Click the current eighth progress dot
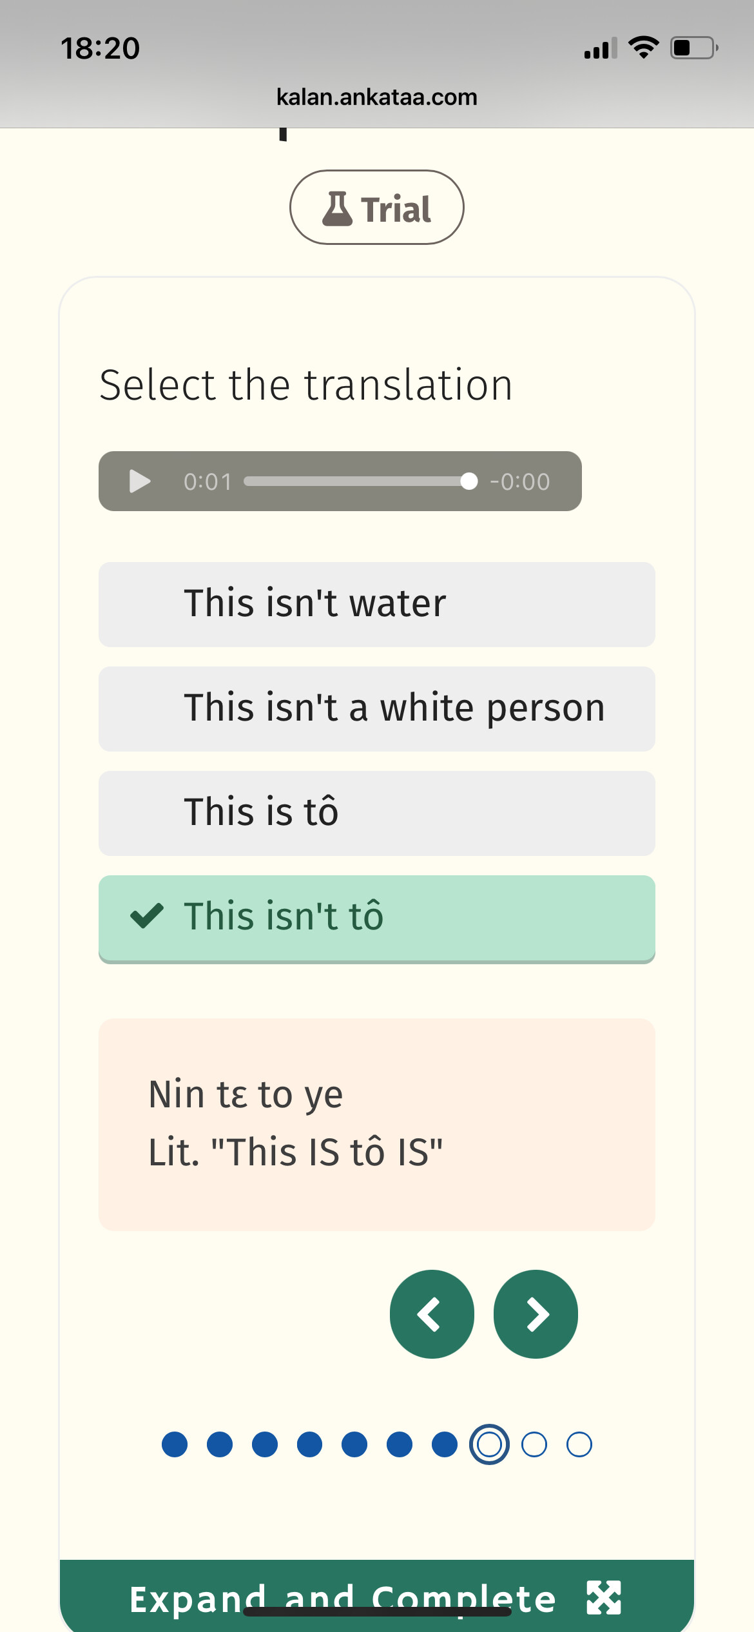The width and height of the screenshot is (754, 1632). [x=489, y=1444]
